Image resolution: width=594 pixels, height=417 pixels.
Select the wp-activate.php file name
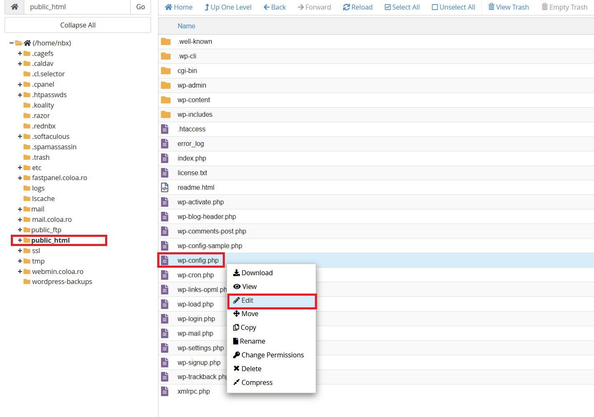pyautogui.click(x=201, y=202)
